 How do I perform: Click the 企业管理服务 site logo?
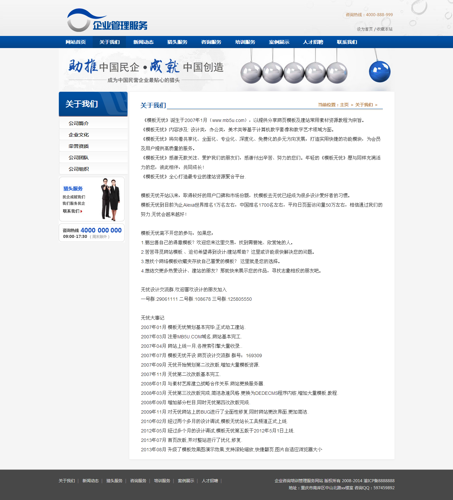[107, 21]
